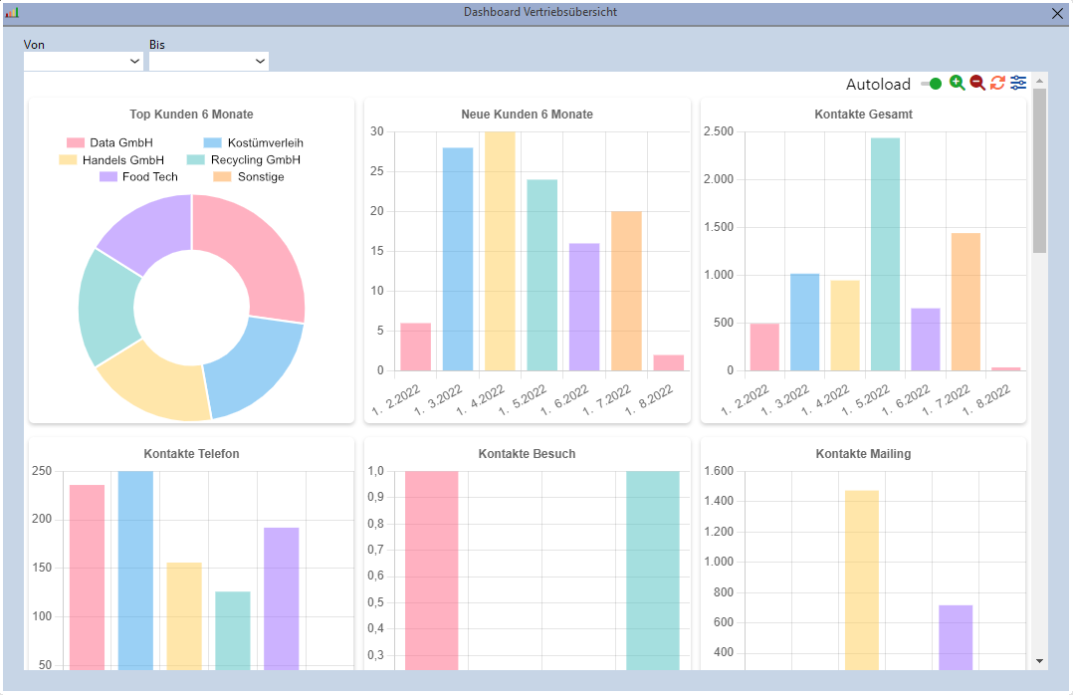Screen dimensions: 1074x695
Task: Open the Von date dropdown
Action: [x=136, y=61]
